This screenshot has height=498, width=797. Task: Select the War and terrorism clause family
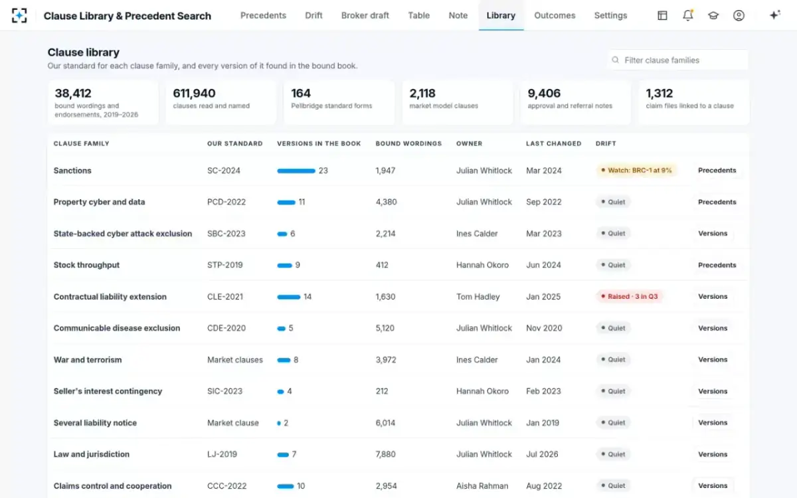(88, 360)
